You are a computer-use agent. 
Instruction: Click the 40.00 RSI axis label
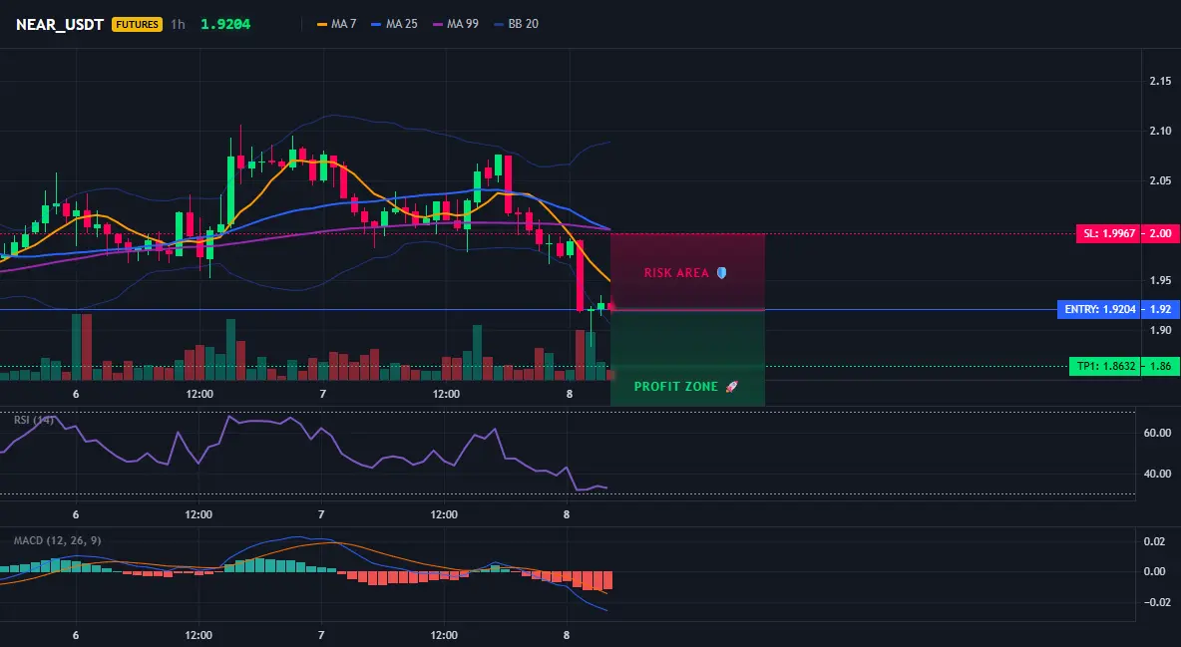[x=1157, y=474]
